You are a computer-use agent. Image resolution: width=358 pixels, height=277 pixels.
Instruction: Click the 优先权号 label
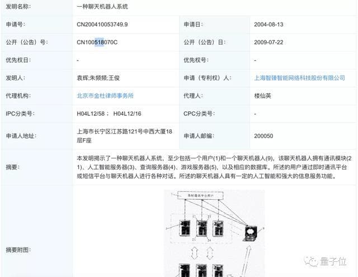click(x=196, y=60)
